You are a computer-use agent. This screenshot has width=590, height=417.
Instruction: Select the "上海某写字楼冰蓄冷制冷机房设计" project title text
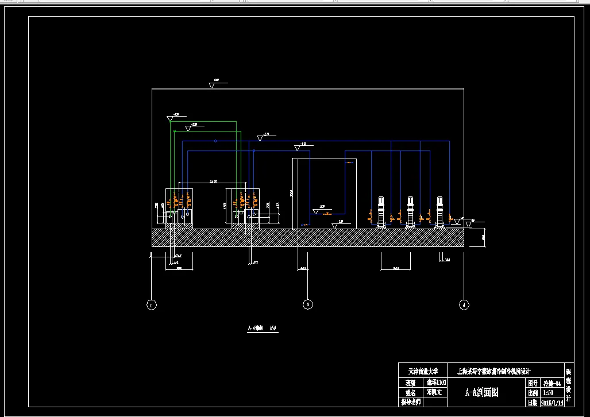point(494,372)
